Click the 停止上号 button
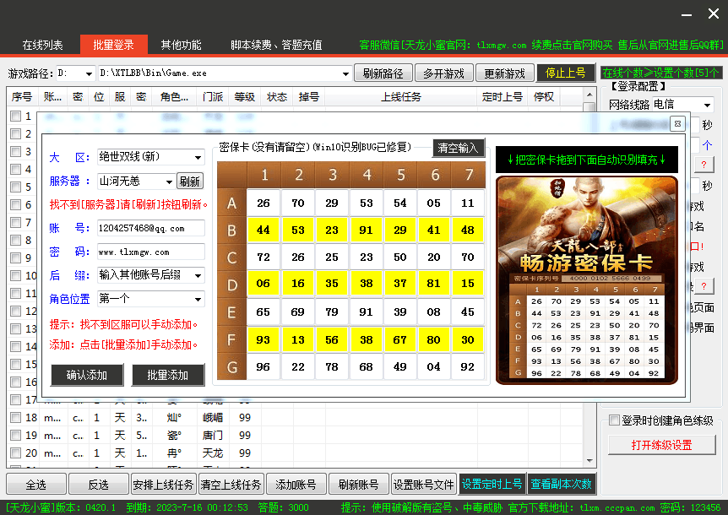 566,73
